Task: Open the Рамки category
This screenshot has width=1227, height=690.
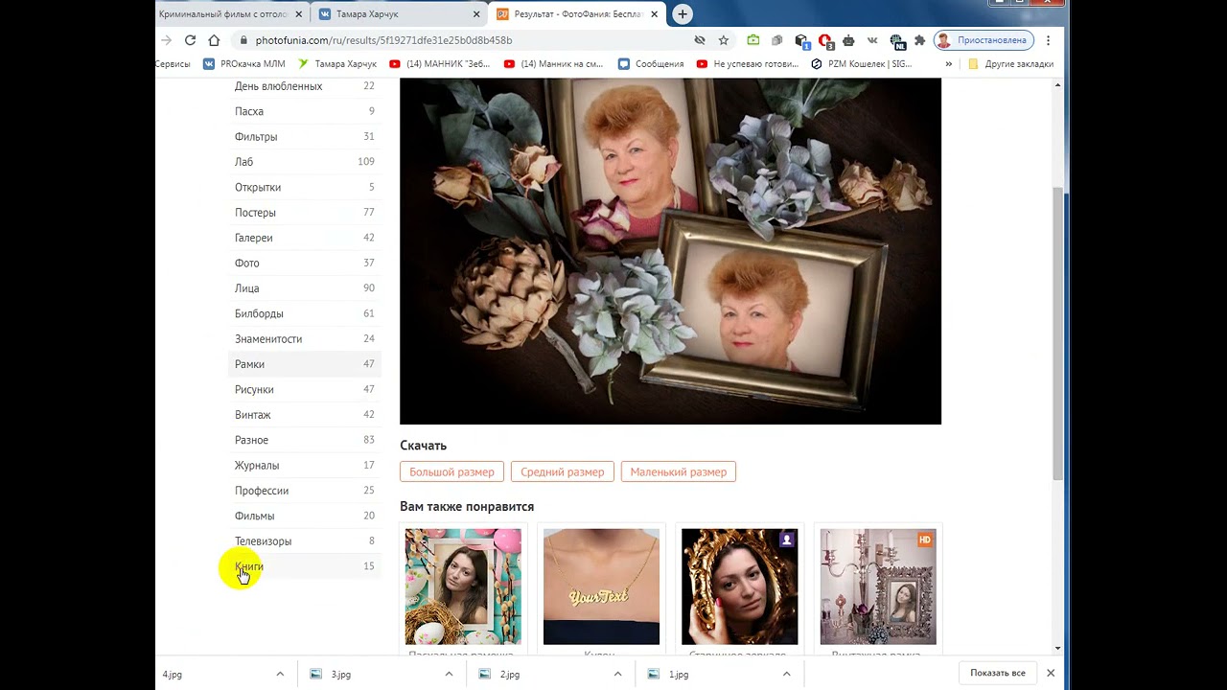Action: pos(305,364)
